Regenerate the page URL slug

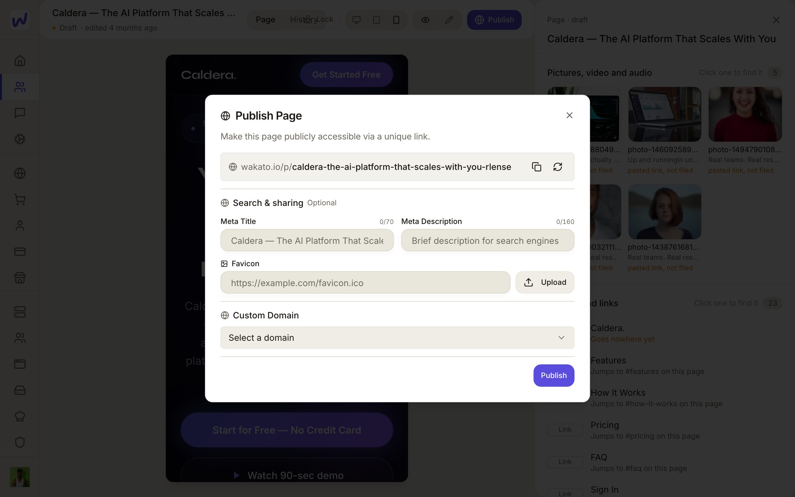click(557, 167)
